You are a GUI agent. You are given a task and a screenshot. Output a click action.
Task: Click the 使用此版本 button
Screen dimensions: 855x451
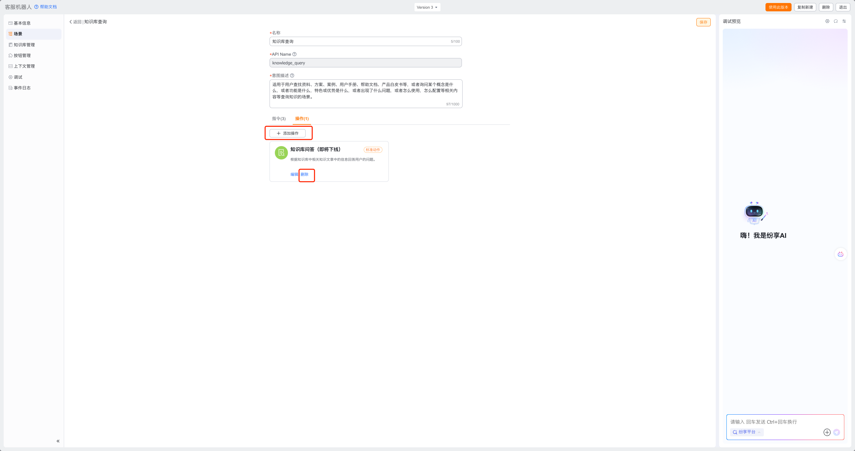click(x=778, y=7)
